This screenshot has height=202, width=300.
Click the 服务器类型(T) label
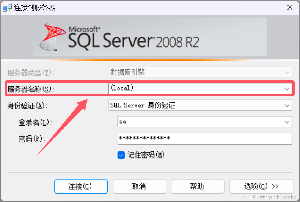pos(31,73)
